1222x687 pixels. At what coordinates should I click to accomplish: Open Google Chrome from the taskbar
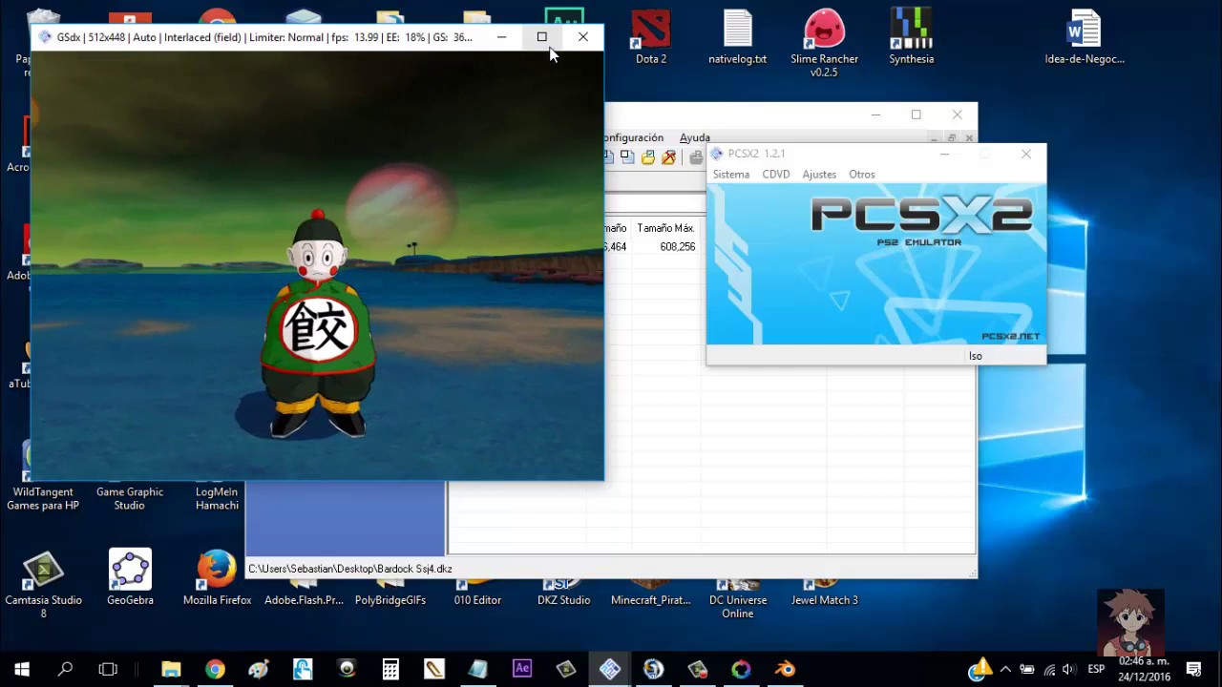[215, 669]
